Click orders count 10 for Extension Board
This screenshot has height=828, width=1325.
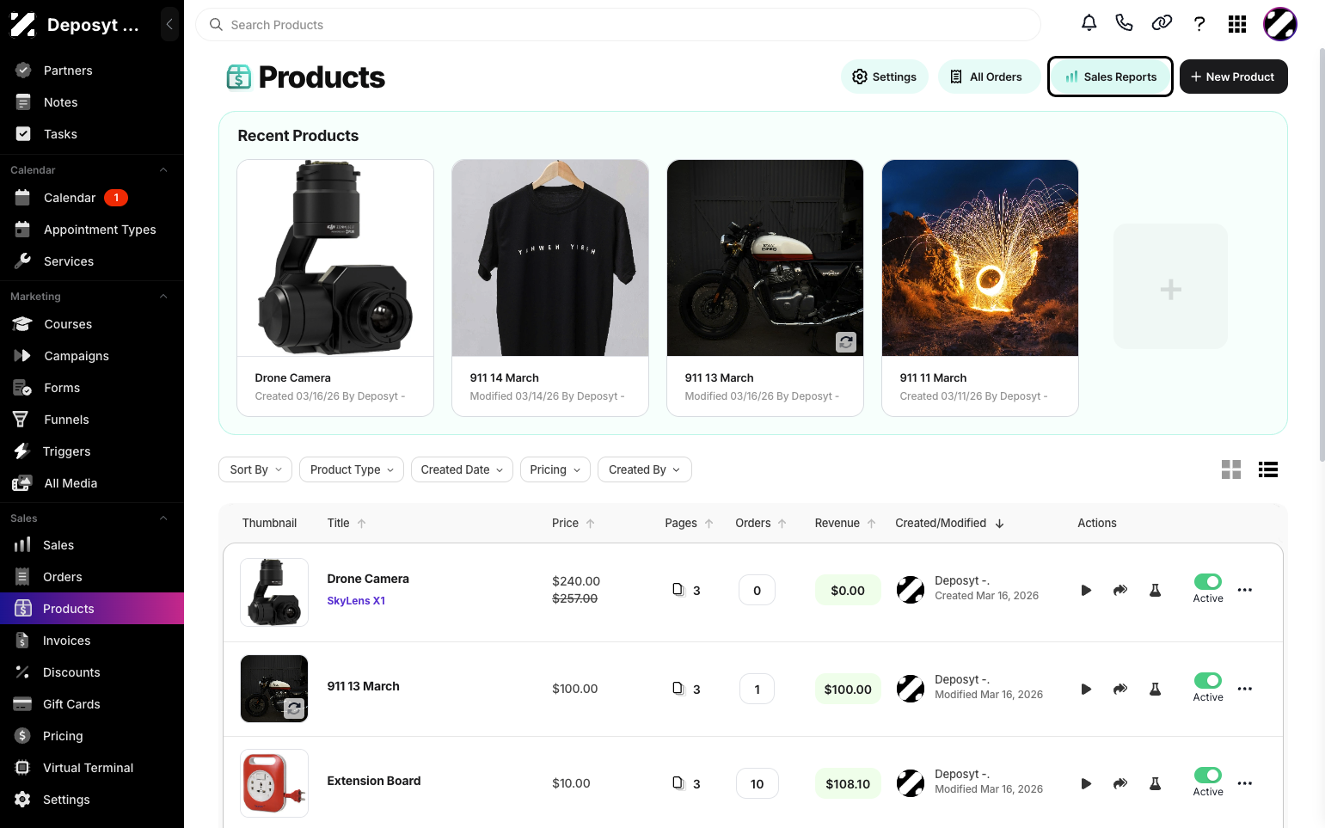pos(757,783)
